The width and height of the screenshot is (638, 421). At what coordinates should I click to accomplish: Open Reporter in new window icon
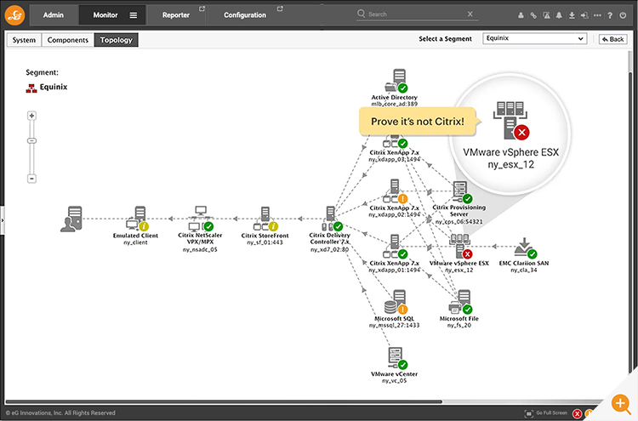click(202, 9)
